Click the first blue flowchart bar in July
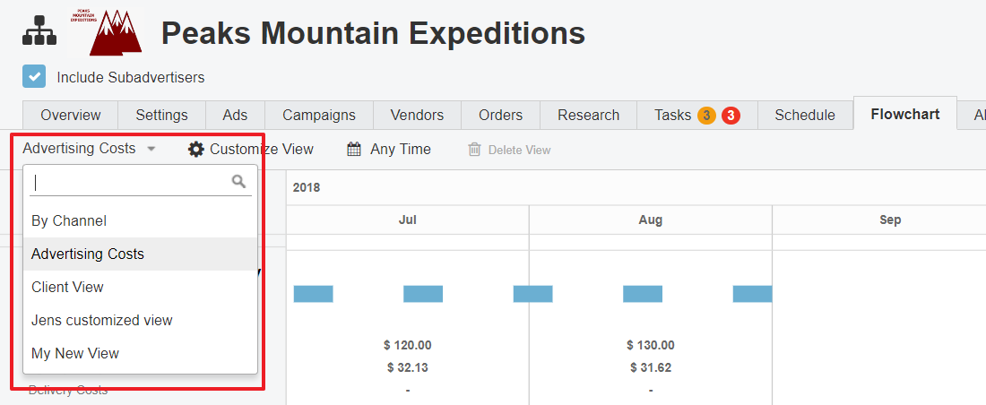986x405 pixels. pyautogui.click(x=313, y=294)
